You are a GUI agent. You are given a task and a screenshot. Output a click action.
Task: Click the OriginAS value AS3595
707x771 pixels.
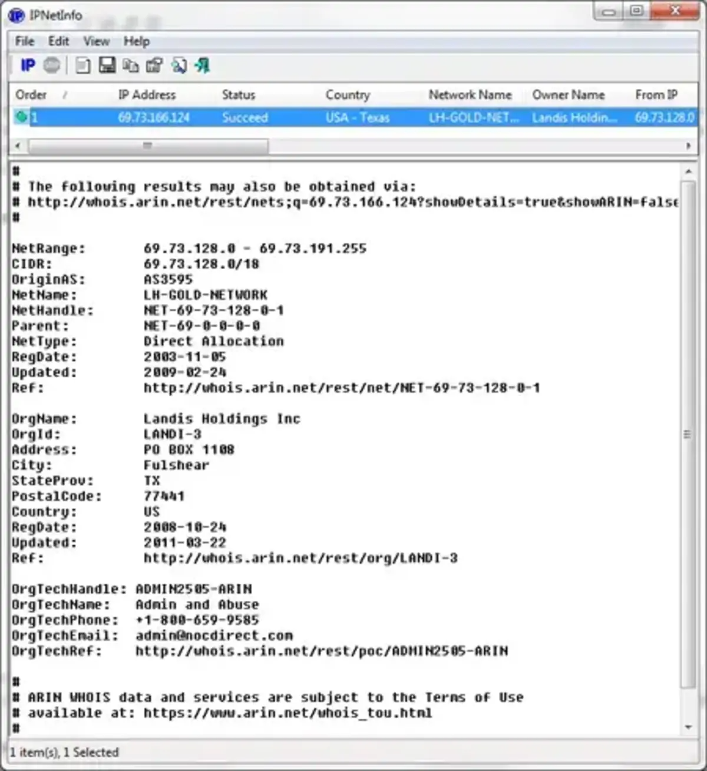click(168, 280)
